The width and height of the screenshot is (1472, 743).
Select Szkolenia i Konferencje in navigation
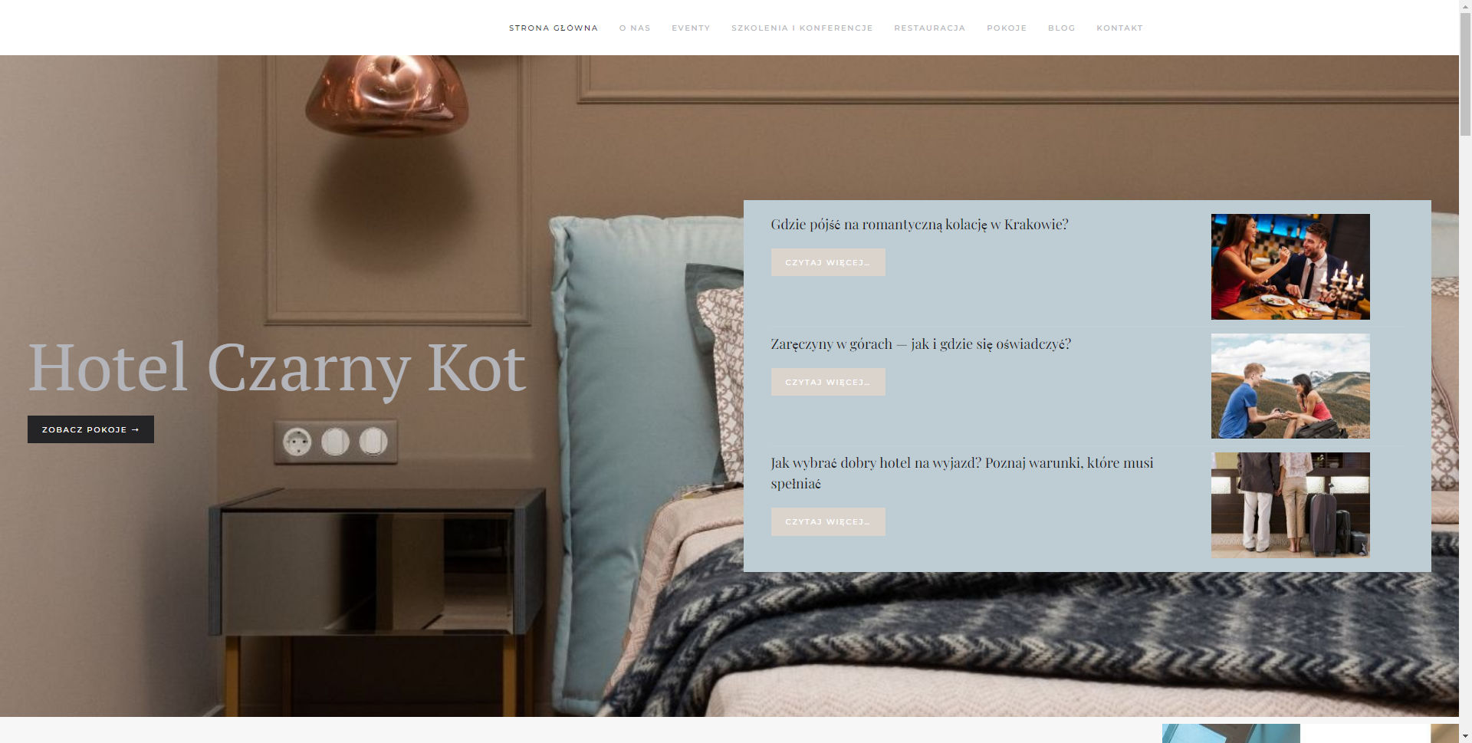click(802, 28)
